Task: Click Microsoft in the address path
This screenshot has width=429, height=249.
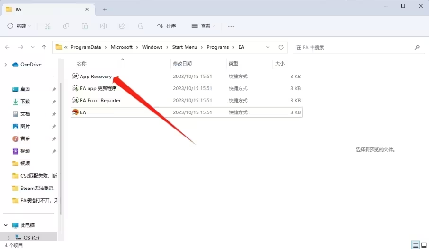Action: point(122,47)
